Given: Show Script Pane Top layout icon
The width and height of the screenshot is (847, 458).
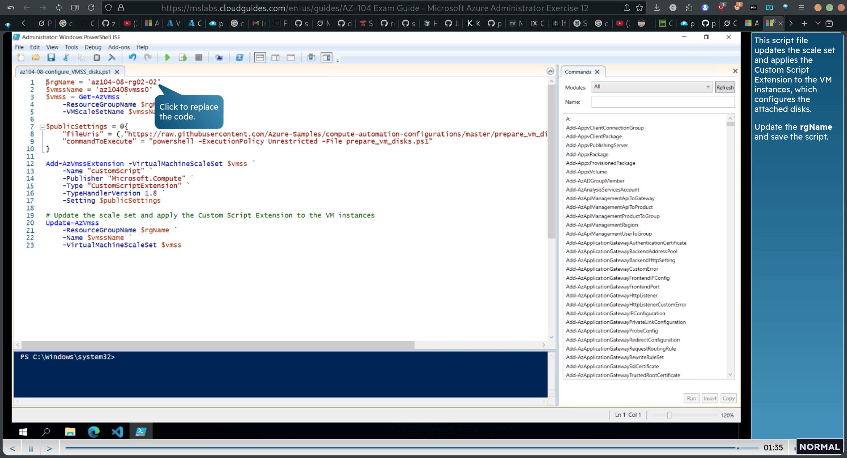Looking at the screenshot, I should 260,58.
